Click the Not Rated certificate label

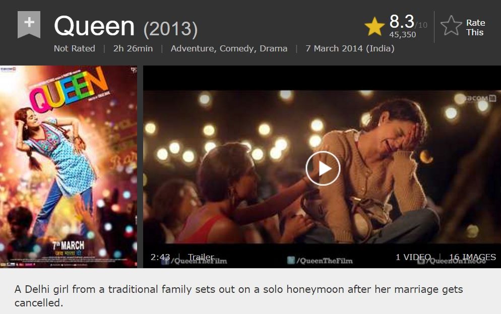tap(75, 48)
